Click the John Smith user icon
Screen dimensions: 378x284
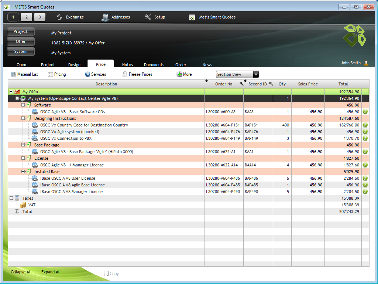[366, 63]
